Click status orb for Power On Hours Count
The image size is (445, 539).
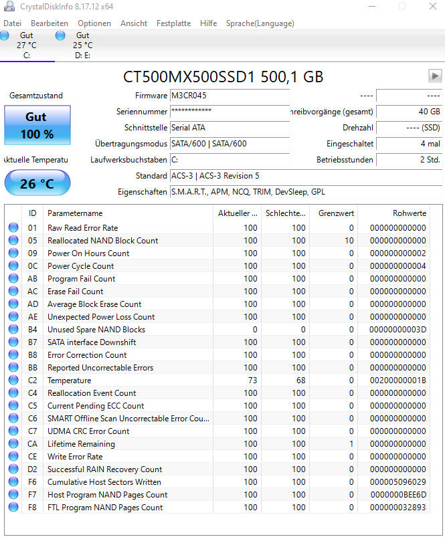click(13, 253)
